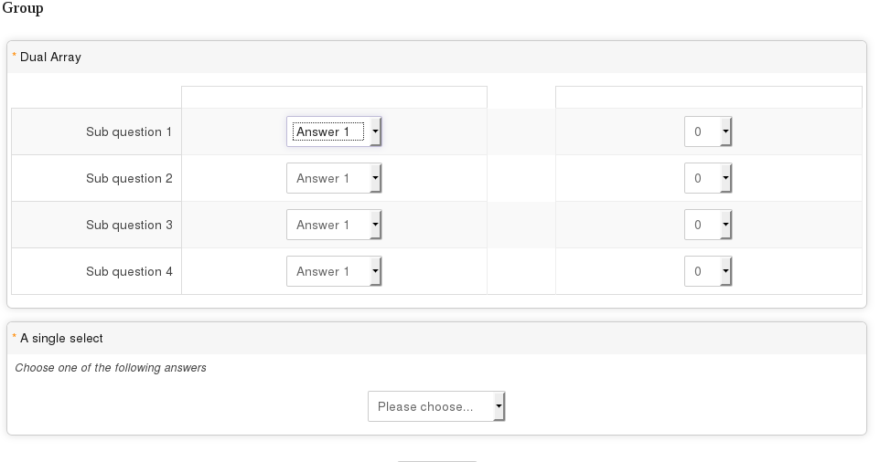This screenshot has width=880, height=462.
Task: Click the Sub question 4 label
Action: 129,272
